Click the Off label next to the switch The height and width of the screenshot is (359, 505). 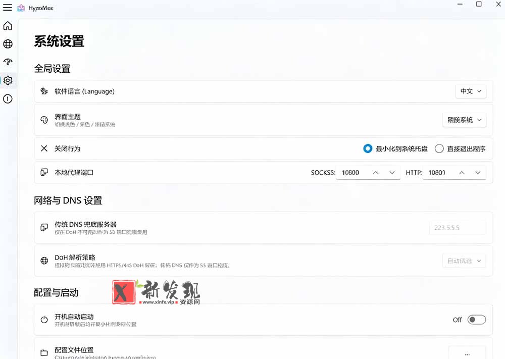pos(458,320)
